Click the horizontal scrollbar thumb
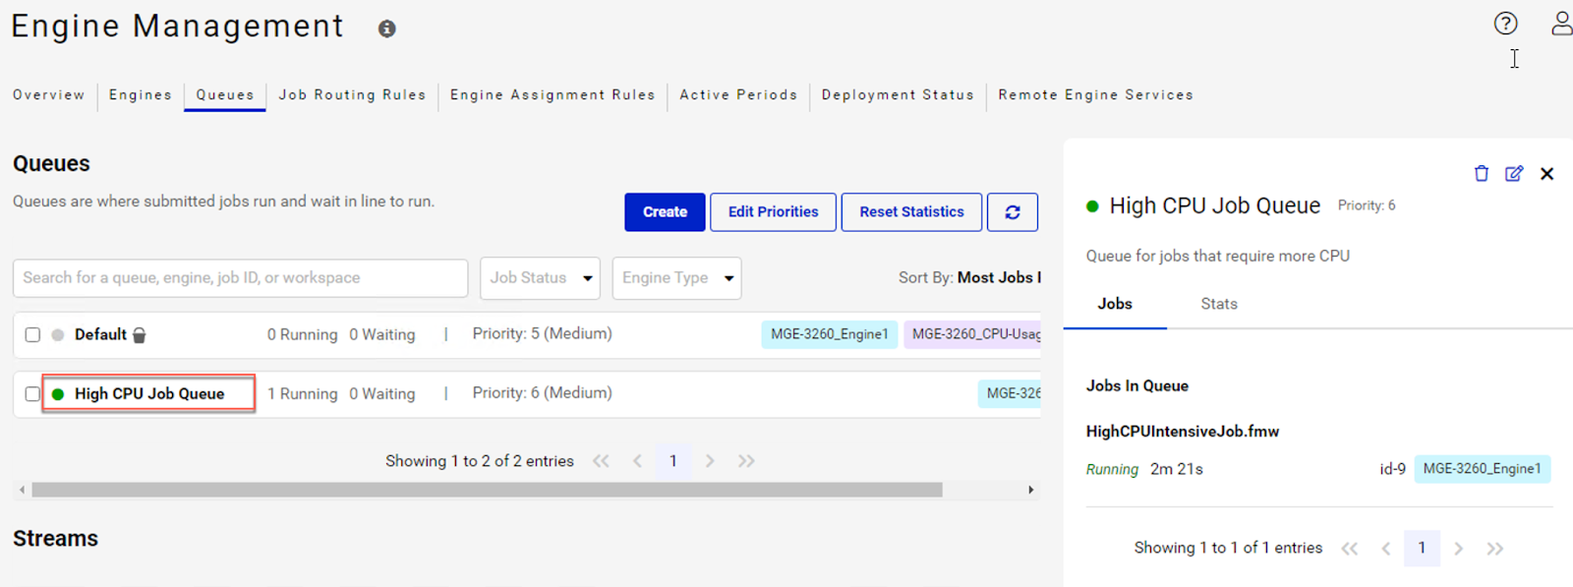Viewport: 1573px width, 587px height. (x=487, y=490)
